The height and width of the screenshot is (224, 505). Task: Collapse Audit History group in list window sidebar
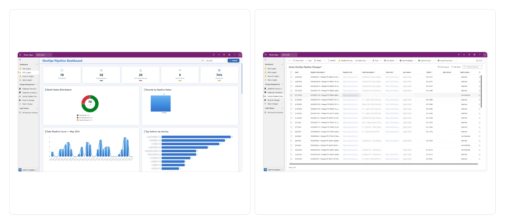[282, 108]
